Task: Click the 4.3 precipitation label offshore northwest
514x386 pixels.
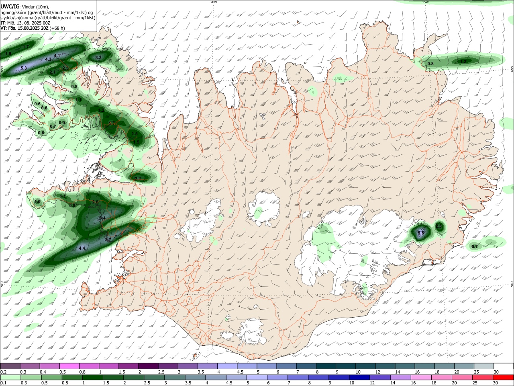Action: [x=48, y=59]
